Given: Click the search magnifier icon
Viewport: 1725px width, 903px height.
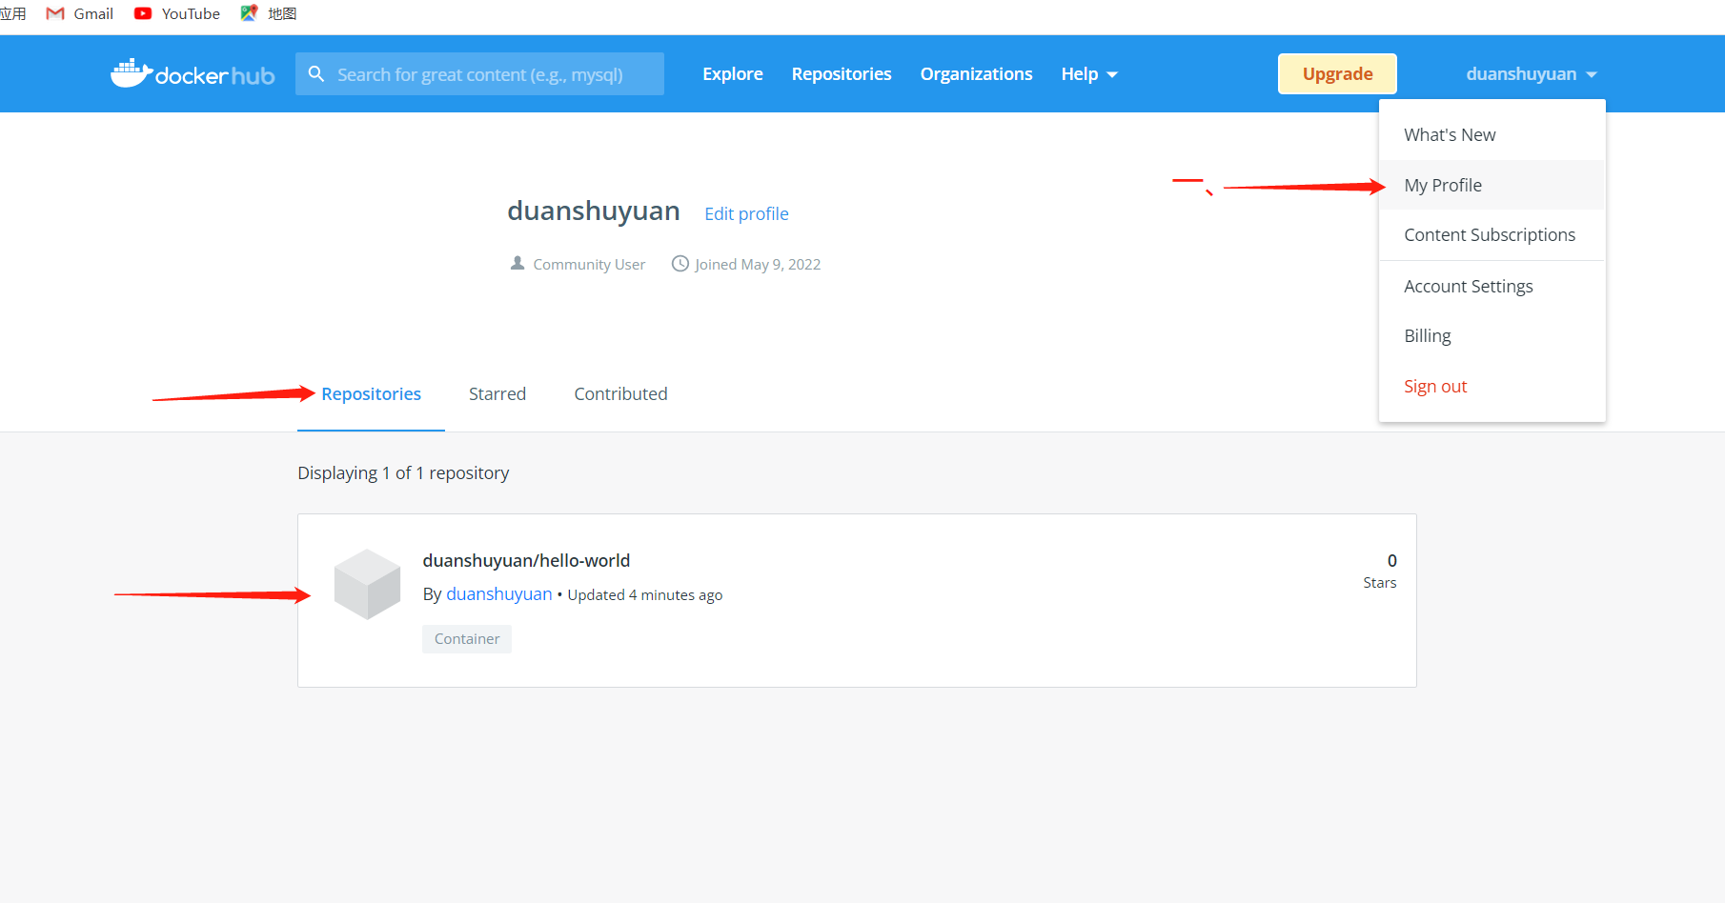Looking at the screenshot, I should coord(316,74).
